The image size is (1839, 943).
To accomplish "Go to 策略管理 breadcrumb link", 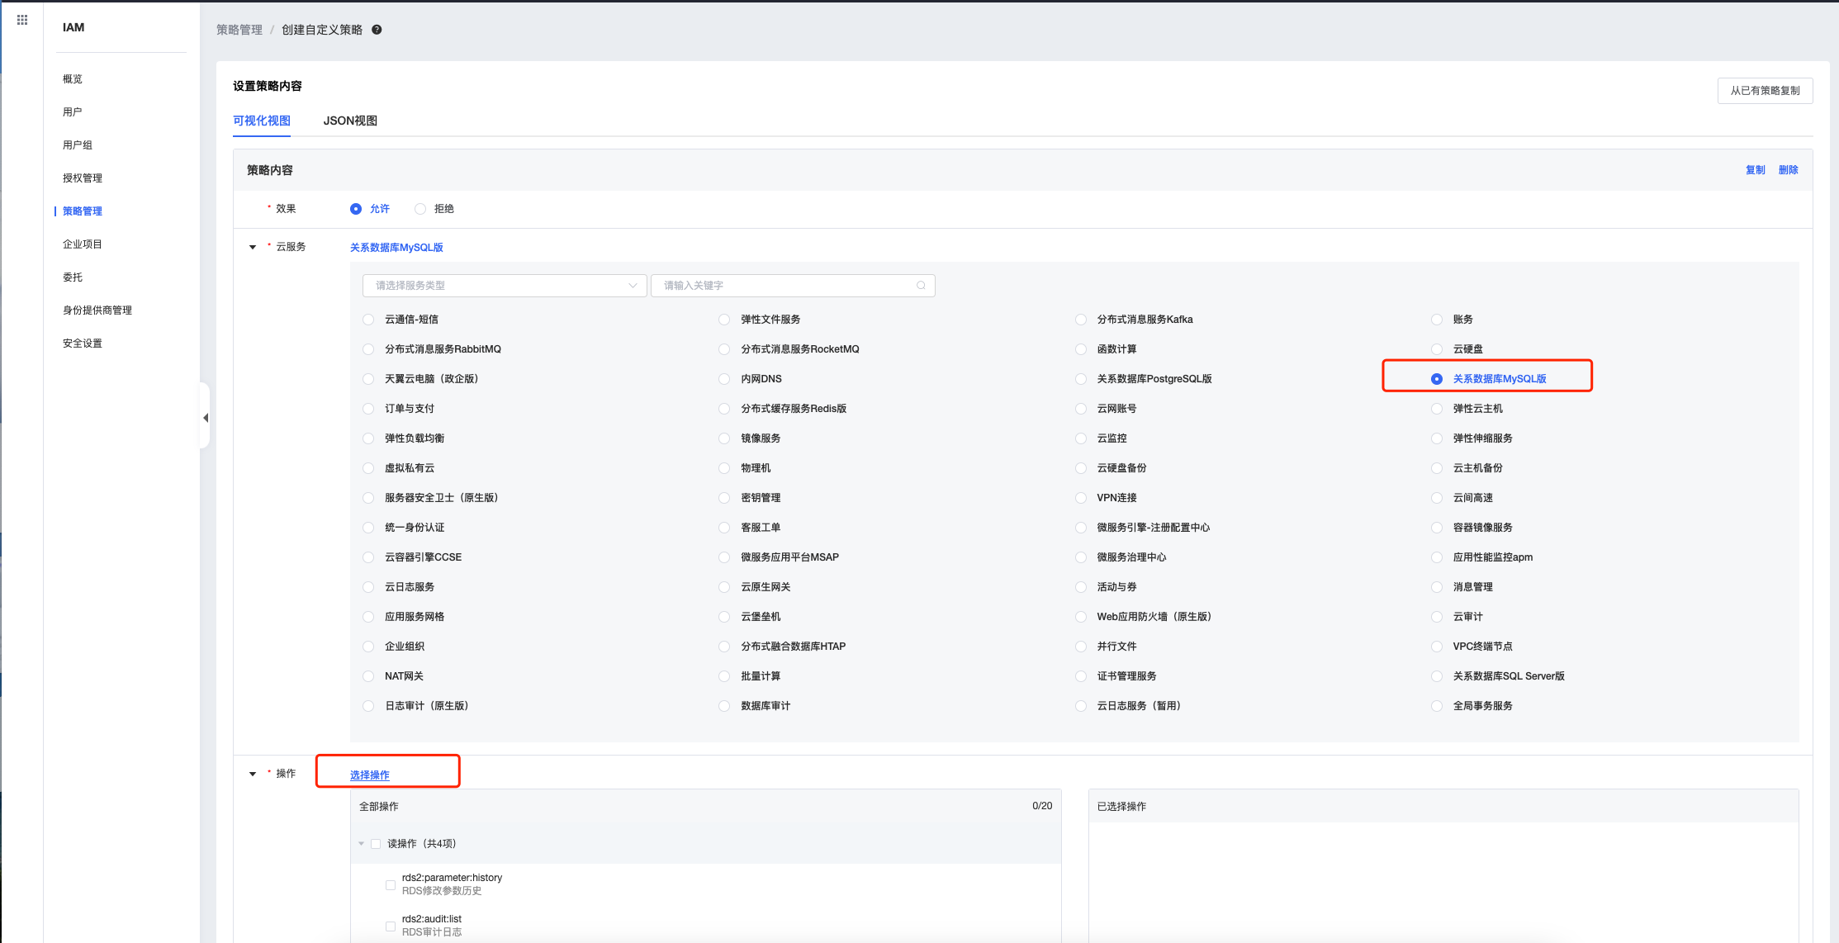I will click(239, 30).
